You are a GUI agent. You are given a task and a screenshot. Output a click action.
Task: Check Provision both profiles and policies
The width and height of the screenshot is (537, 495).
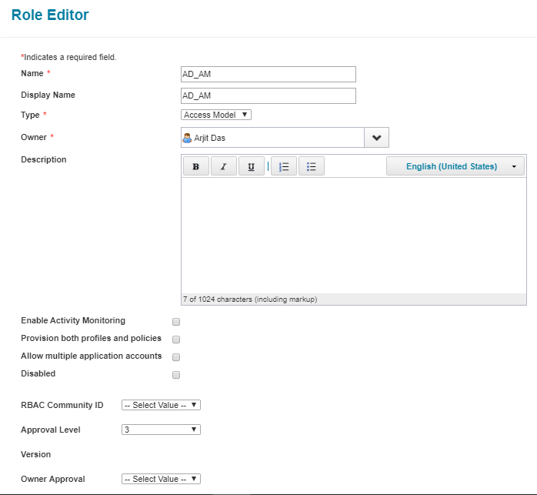coord(176,339)
